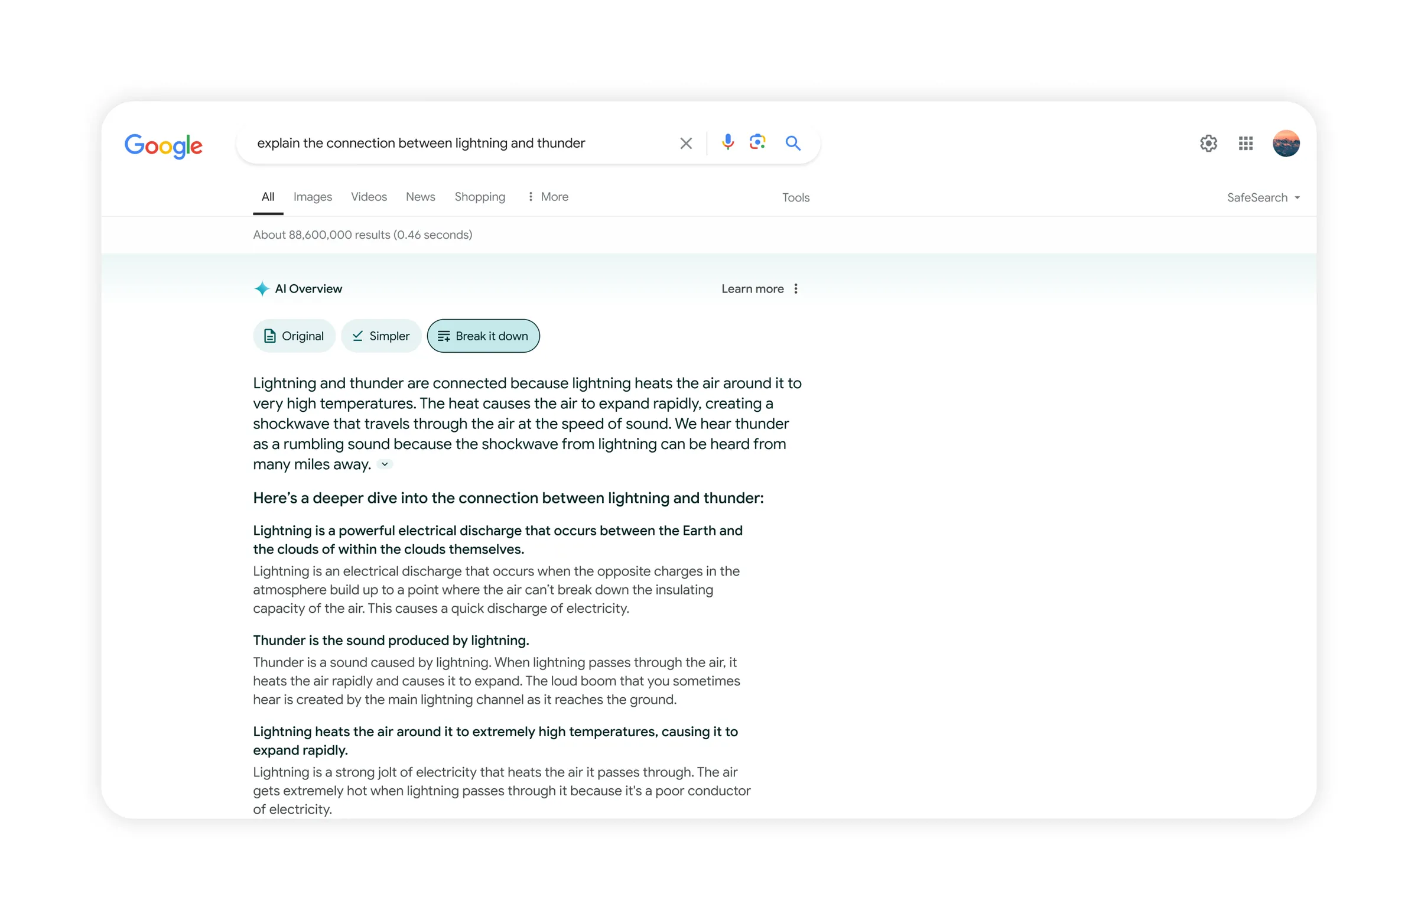Viewport: 1418px width, 920px height.
Task: Click the Google search magnifying glass icon
Action: coord(793,142)
